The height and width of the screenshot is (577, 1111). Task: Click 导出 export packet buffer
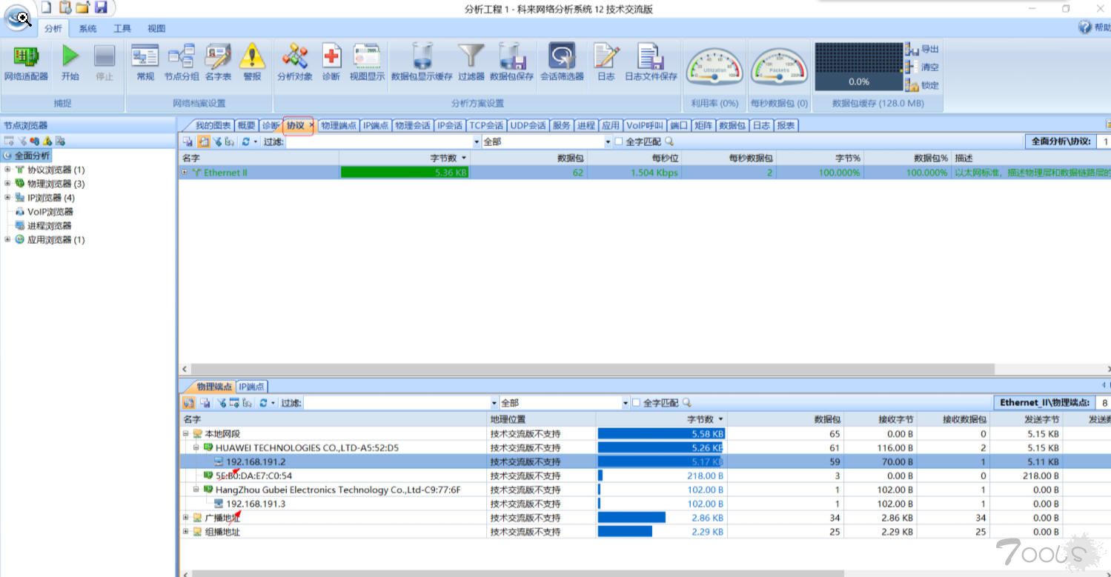[922, 49]
